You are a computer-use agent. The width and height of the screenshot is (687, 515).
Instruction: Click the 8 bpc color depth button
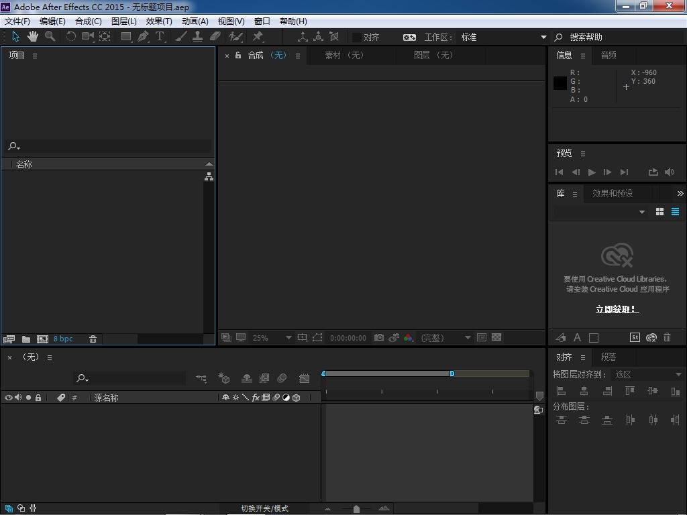[x=63, y=339]
